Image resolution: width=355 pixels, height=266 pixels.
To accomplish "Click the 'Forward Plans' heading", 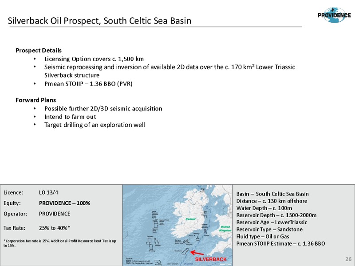I will point(36,100).
